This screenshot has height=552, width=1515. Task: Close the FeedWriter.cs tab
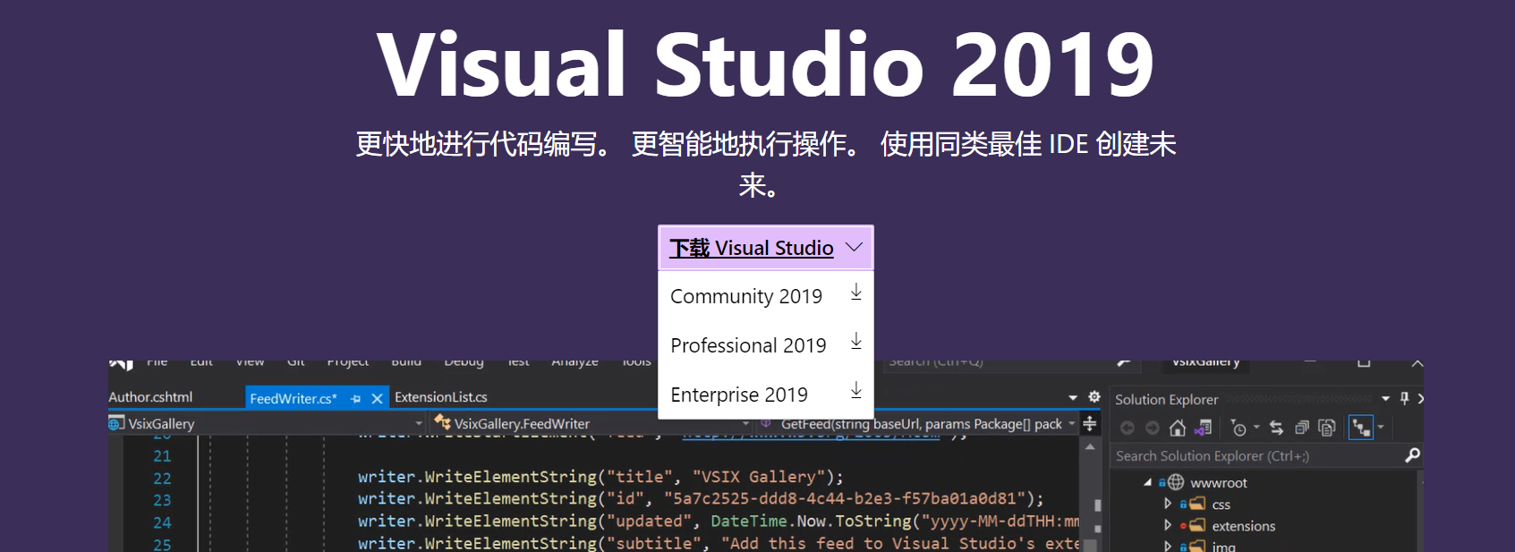(x=377, y=399)
